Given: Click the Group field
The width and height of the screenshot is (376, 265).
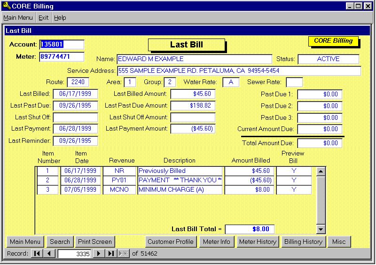Looking at the screenshot, I should point(170,82).
